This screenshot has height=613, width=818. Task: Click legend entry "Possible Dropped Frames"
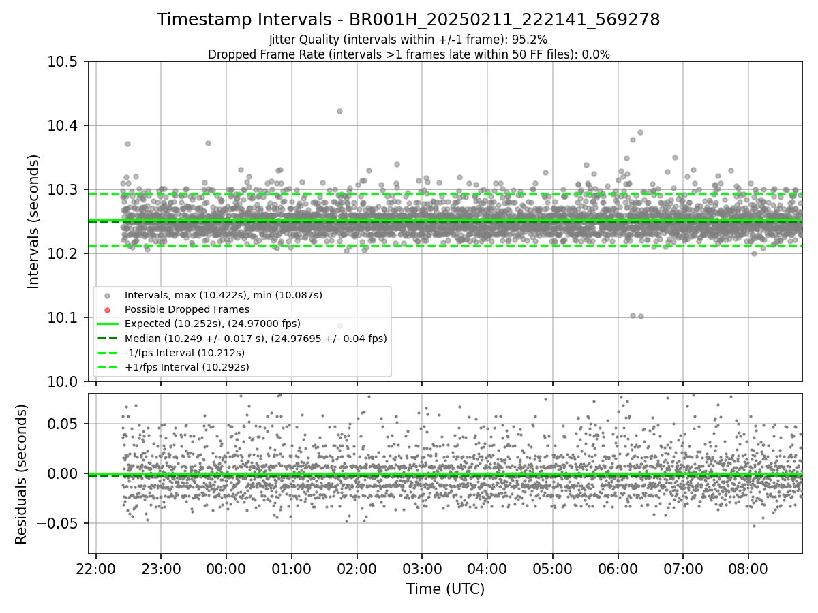click(x=187, y=309)
